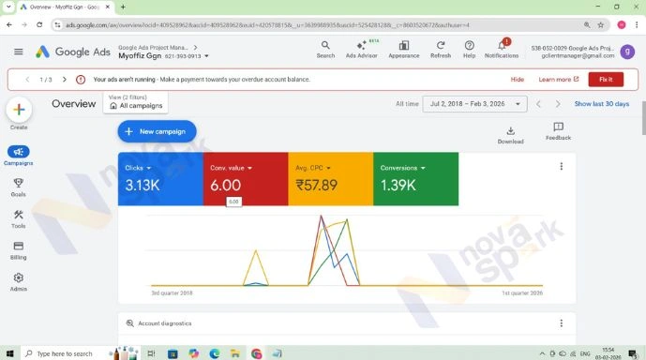Viewport: 646px width, 360px height.
Task: Select the red Conv. value scorecard
Action: (246, 179)
